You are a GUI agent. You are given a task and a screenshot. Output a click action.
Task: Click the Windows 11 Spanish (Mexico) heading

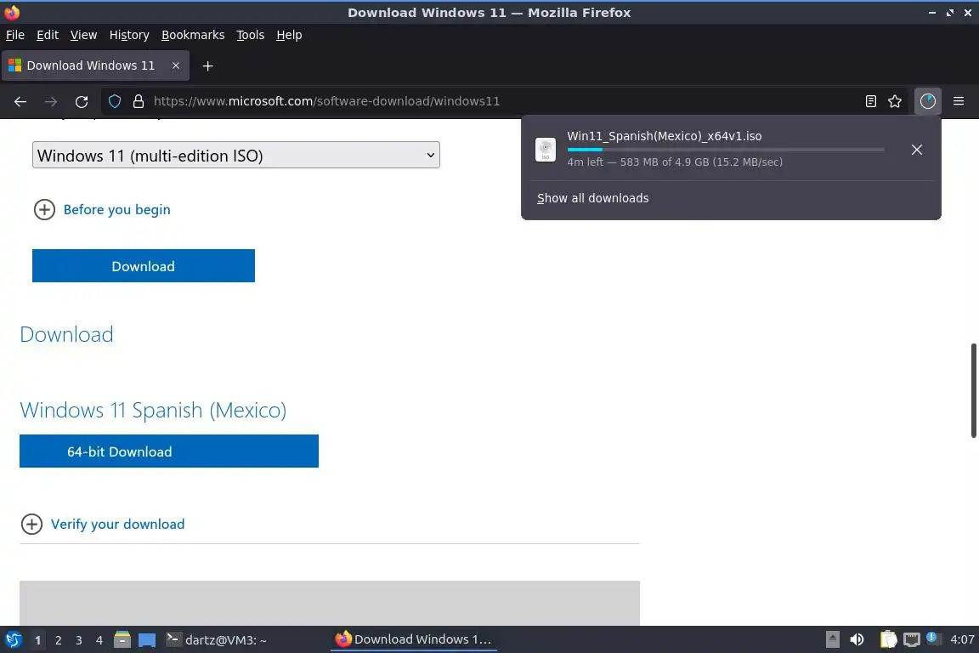(153, 410)
